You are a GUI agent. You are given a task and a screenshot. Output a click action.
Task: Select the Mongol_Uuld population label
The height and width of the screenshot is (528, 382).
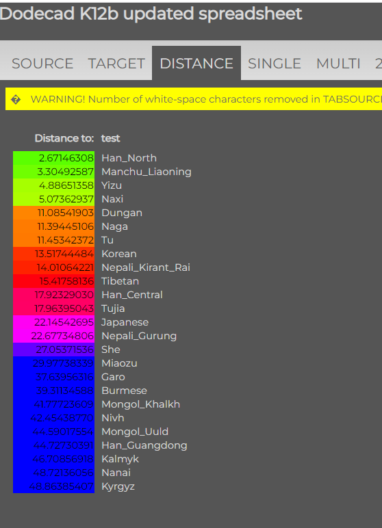click(x=135, y=432)
